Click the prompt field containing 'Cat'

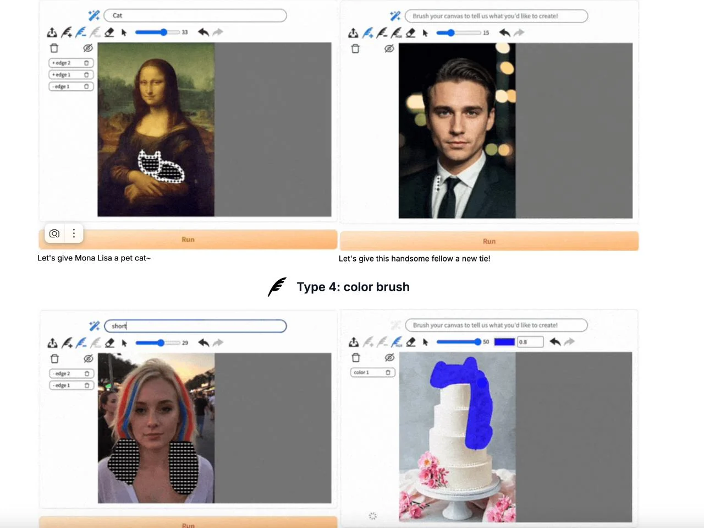coord(195,15)
